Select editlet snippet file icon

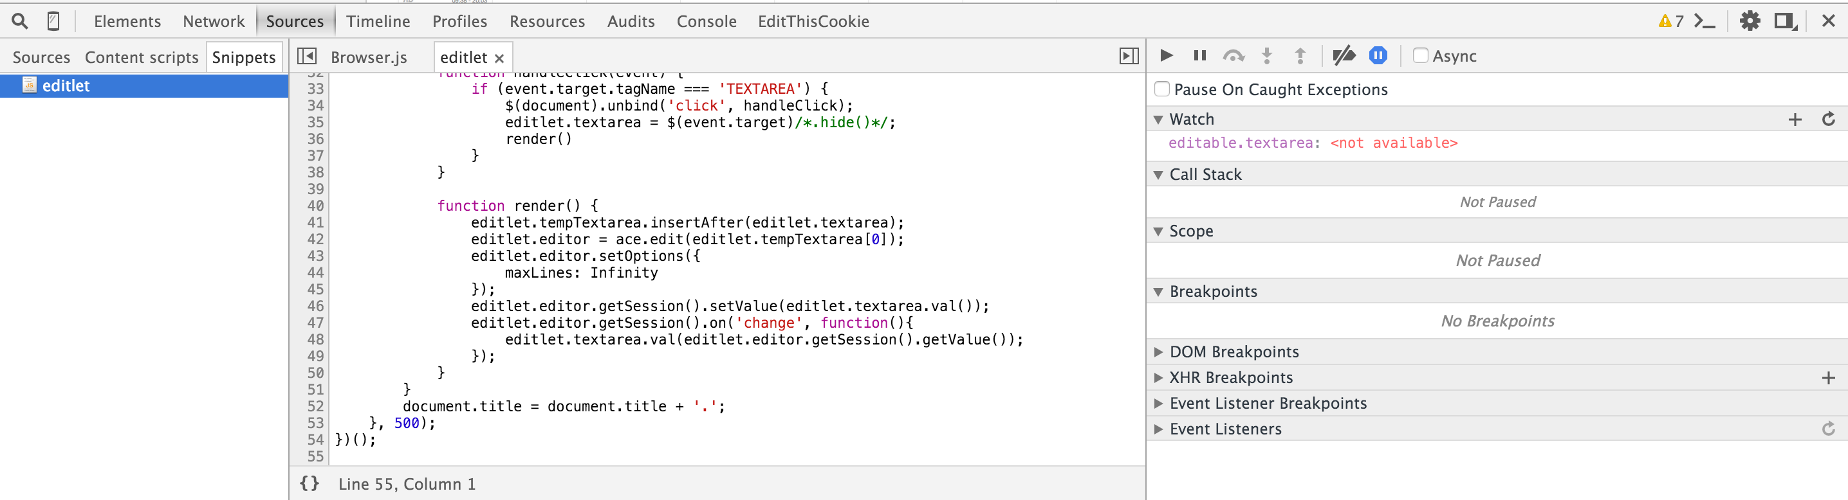(x=30, y=85)
